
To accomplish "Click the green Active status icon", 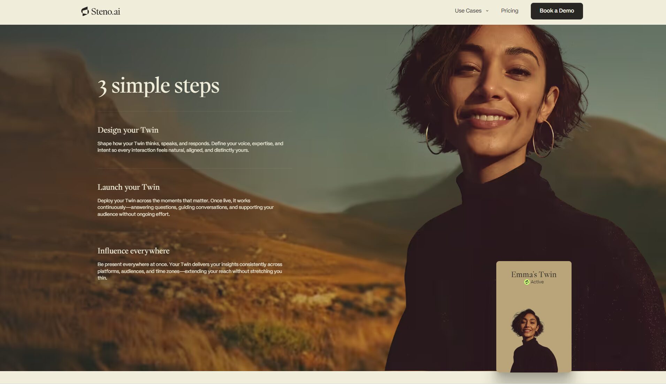I will [527, 282].
